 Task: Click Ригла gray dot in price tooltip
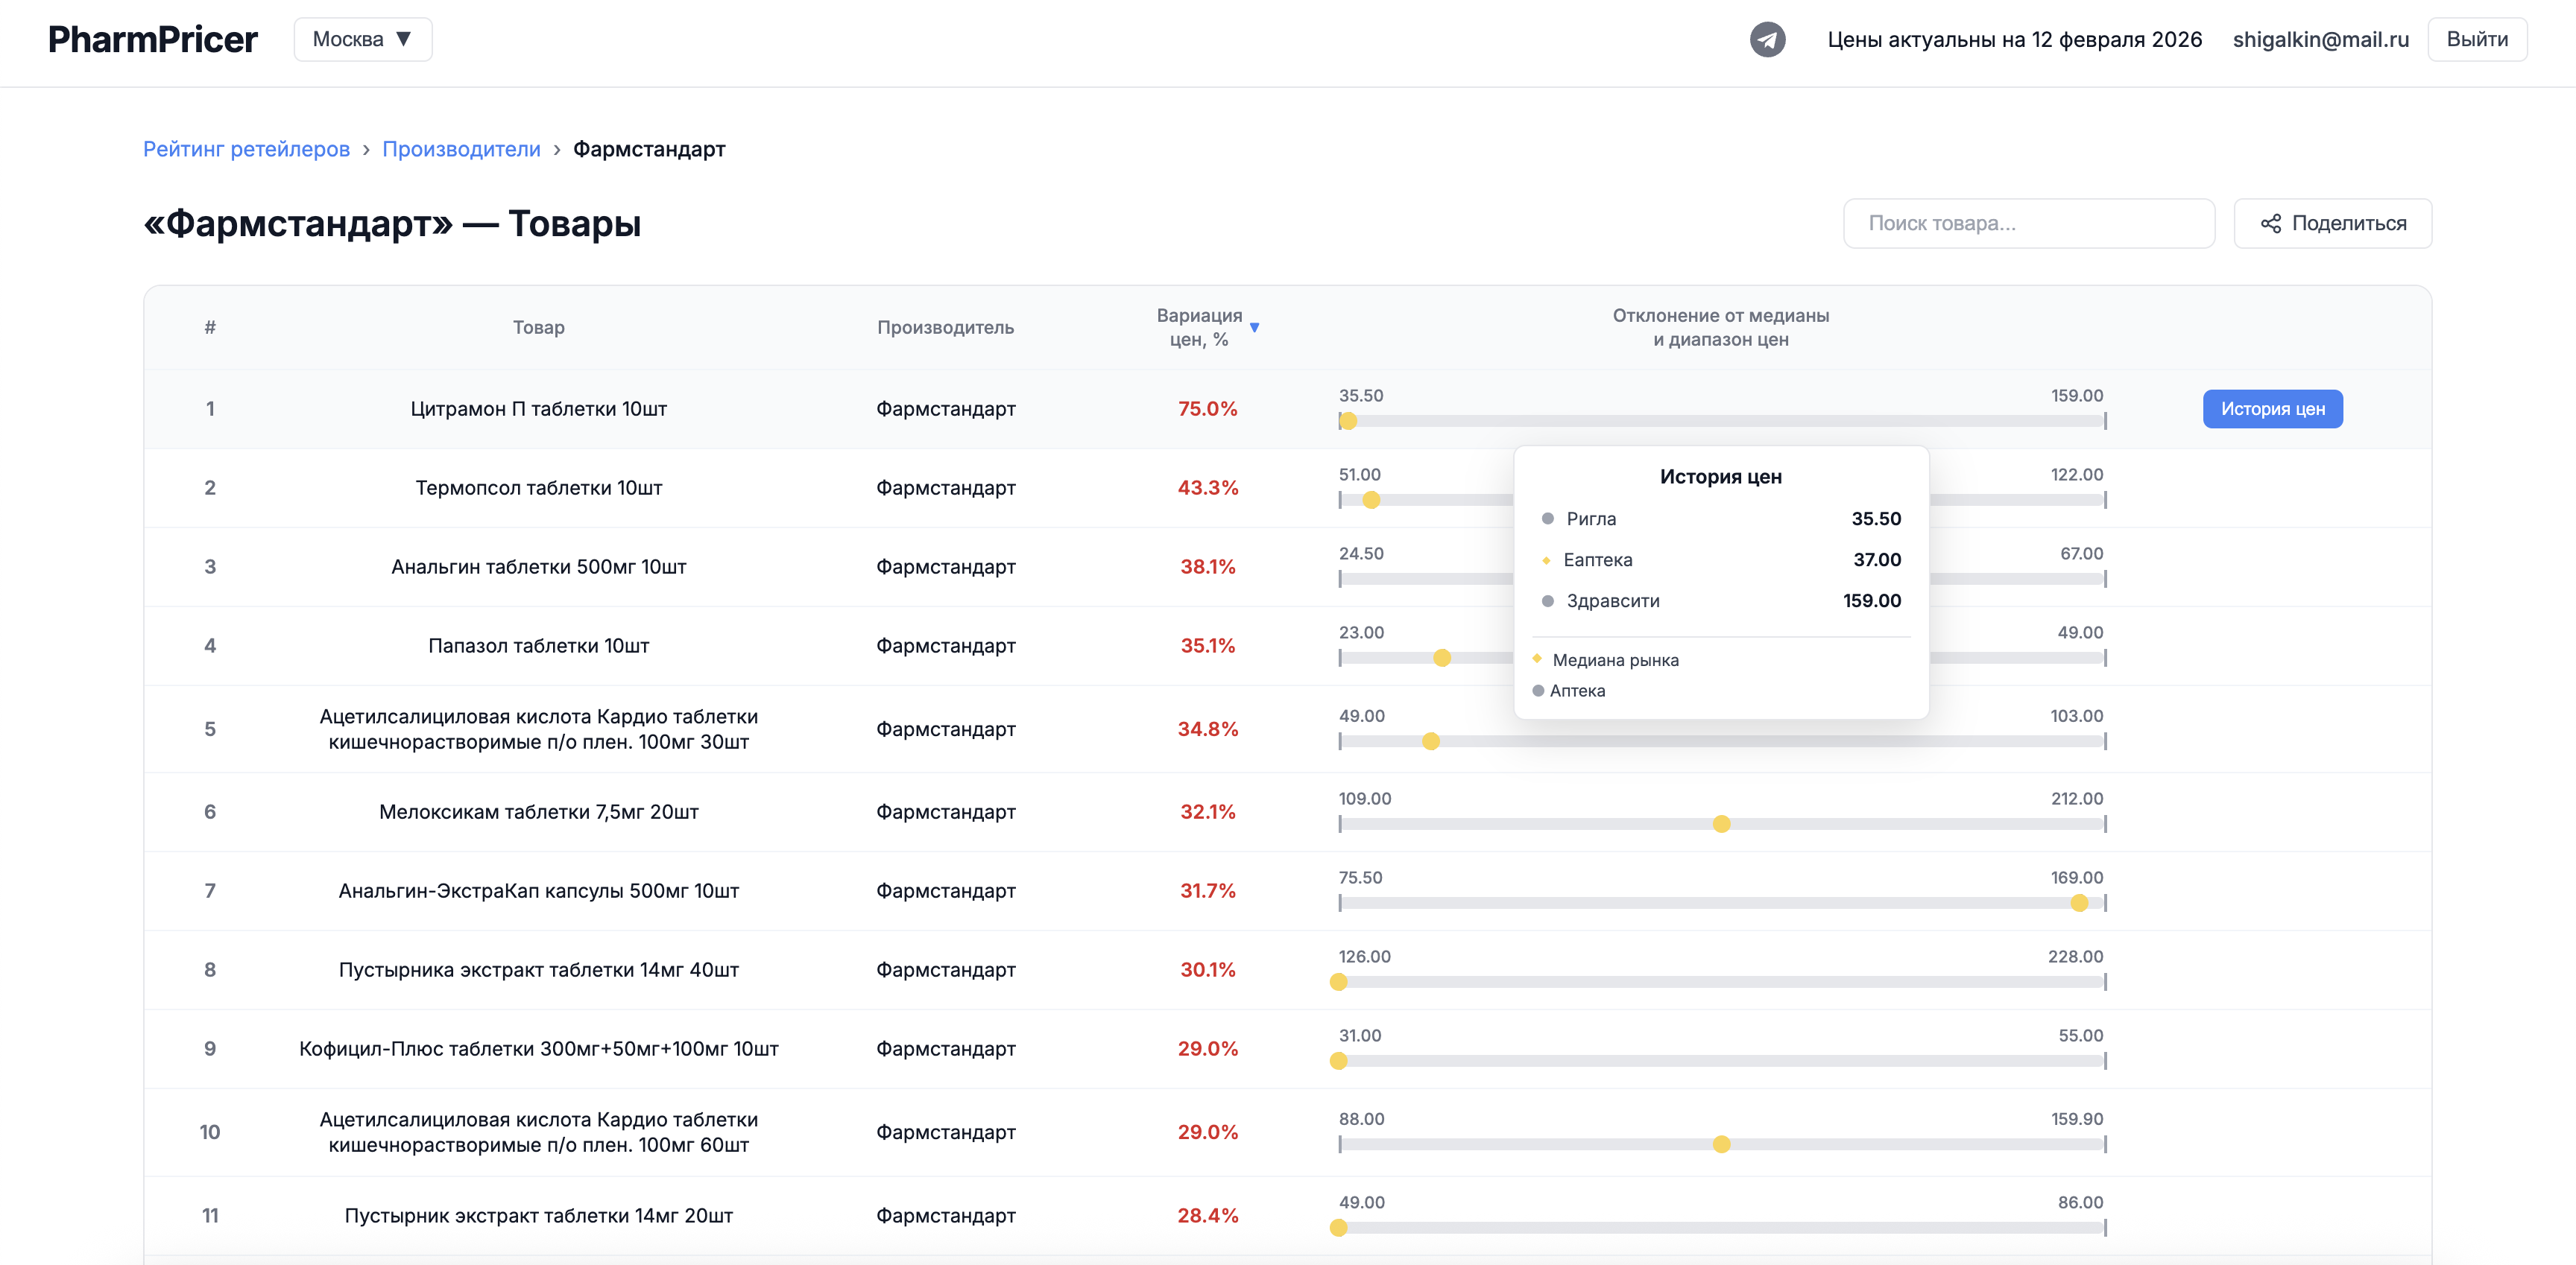coord(1548,519)
